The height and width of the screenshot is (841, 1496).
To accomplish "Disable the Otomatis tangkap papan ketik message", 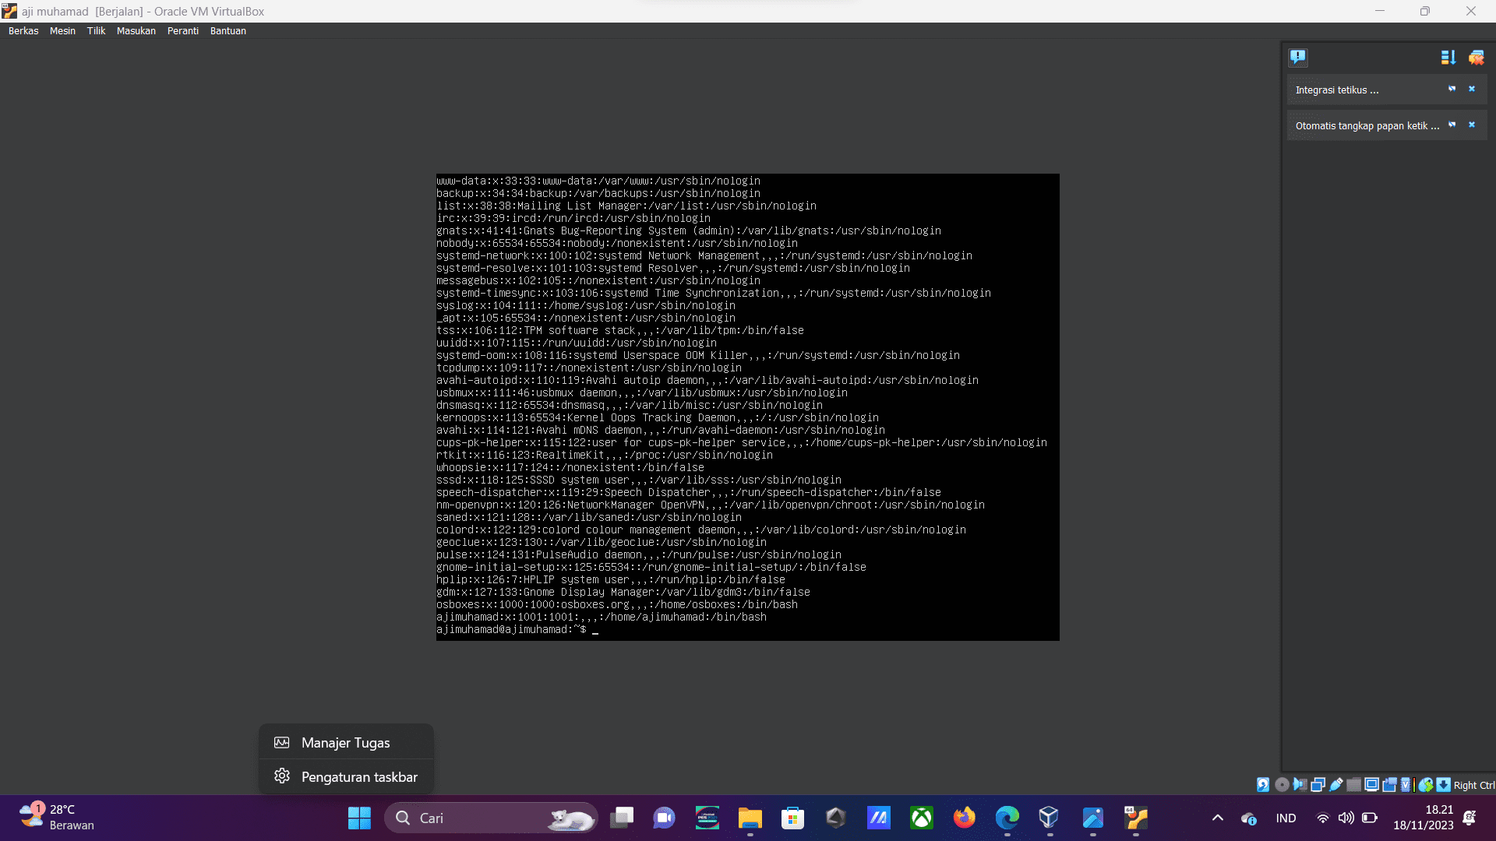I will 1452,125.
